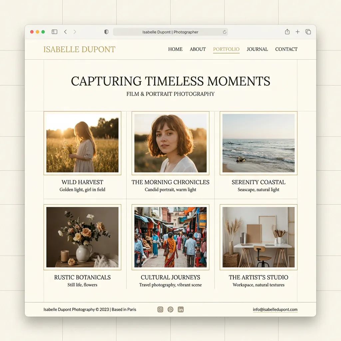The image size is (341, 341).
Task: Click the caption 'Travel photography, vibrant scene'
Action: pyautogui.click(x=170, y=285)
